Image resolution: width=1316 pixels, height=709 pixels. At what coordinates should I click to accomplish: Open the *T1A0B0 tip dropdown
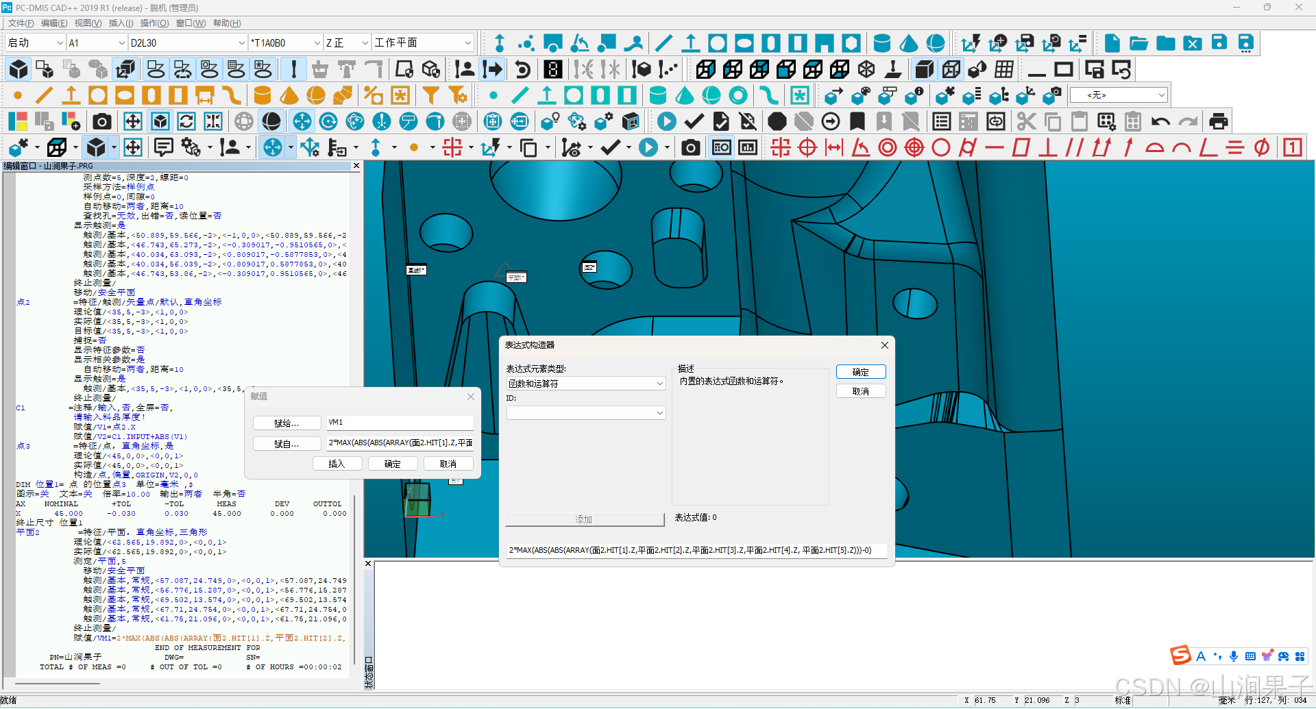317,42
